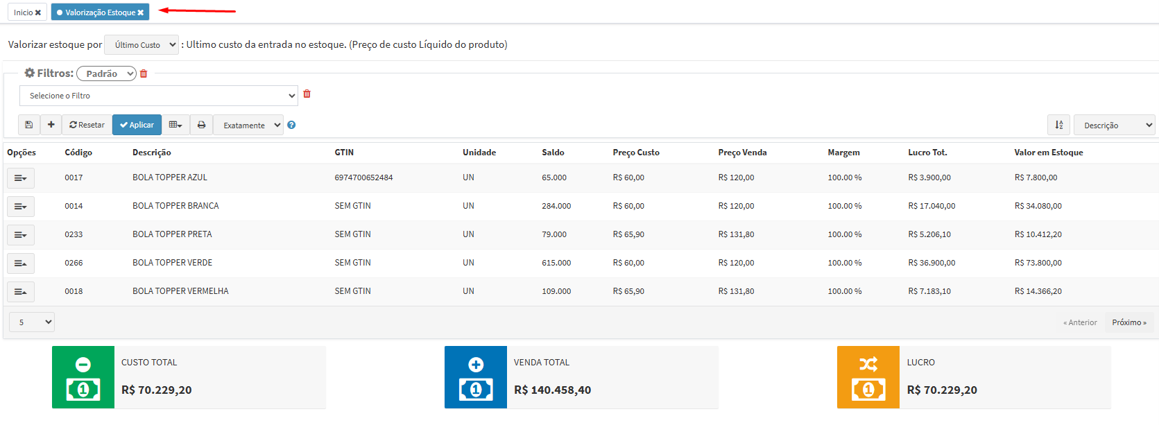The width and height of the screenshot is (1159, 425).
Task: Switch to the Inicio tab
Action: tap(23, 12)
